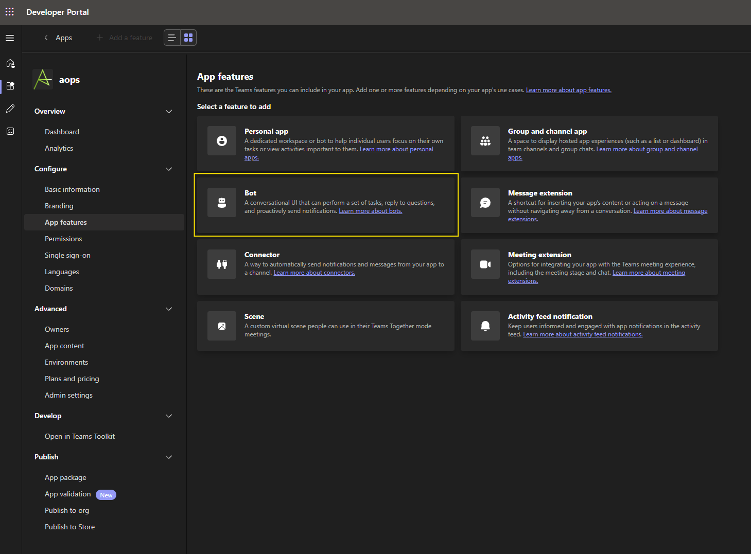Viewport: 751px width, 554px height.
Task: Toggle the hamburger navigation menu
Action: (10, 38)
